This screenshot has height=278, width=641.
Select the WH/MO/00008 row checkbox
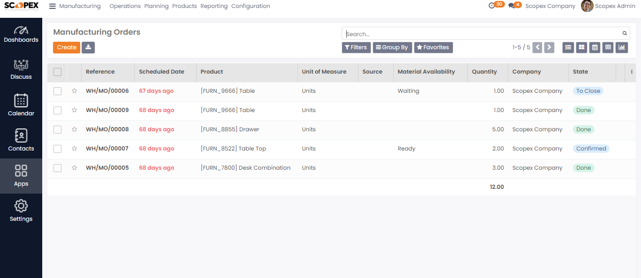pos(57,129)
